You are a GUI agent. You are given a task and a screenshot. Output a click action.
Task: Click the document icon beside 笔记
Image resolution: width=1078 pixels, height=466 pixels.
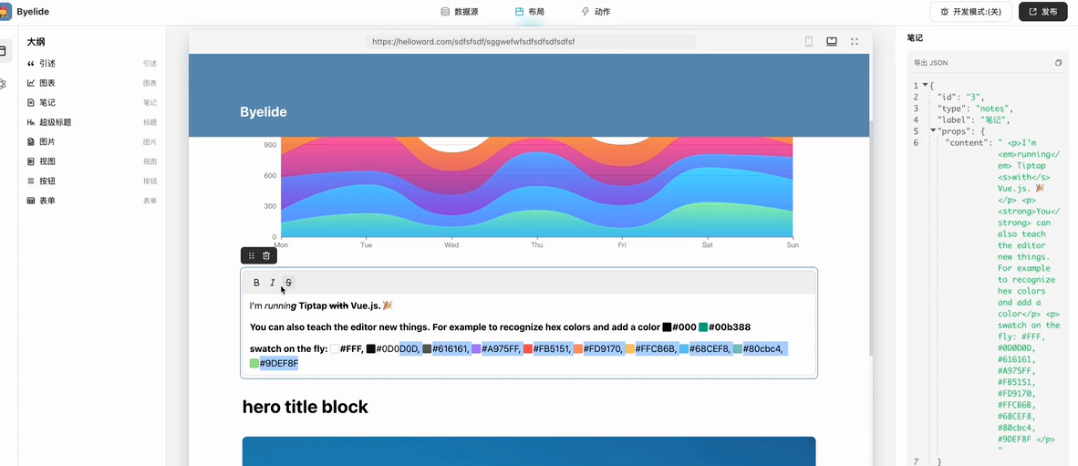point(30,102)
